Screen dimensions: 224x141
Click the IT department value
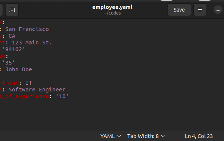point(29,83)
